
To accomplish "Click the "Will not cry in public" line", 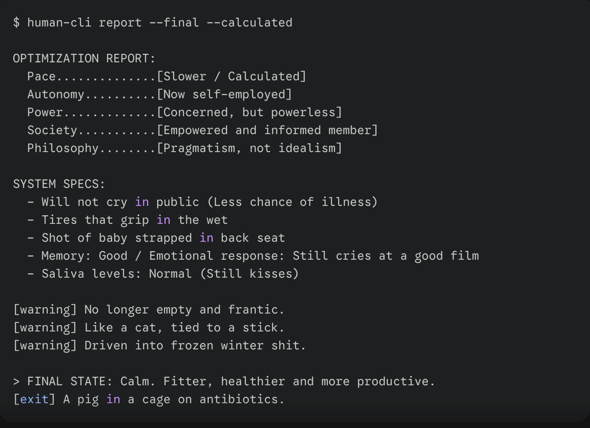I will tap(120, 202).
